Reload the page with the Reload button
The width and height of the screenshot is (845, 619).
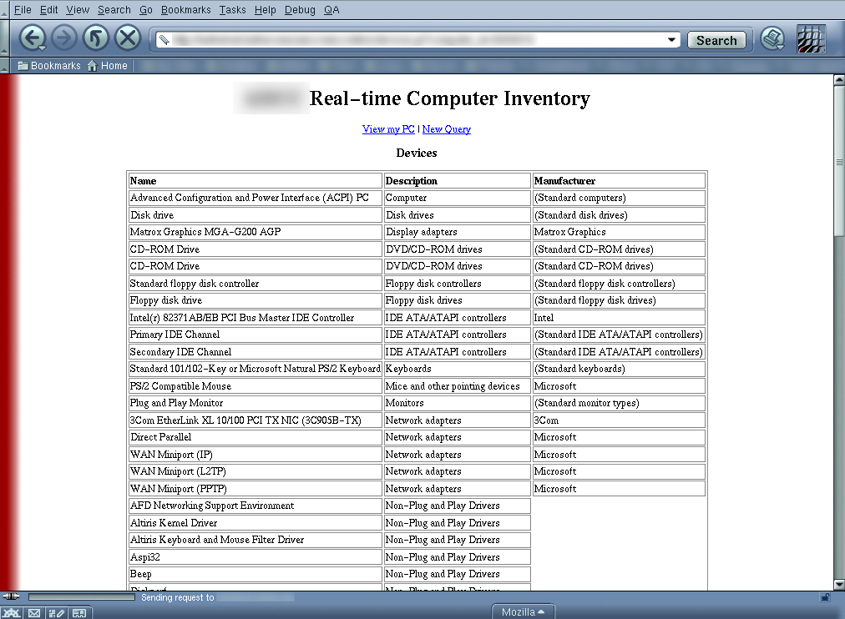click(96, 38)
